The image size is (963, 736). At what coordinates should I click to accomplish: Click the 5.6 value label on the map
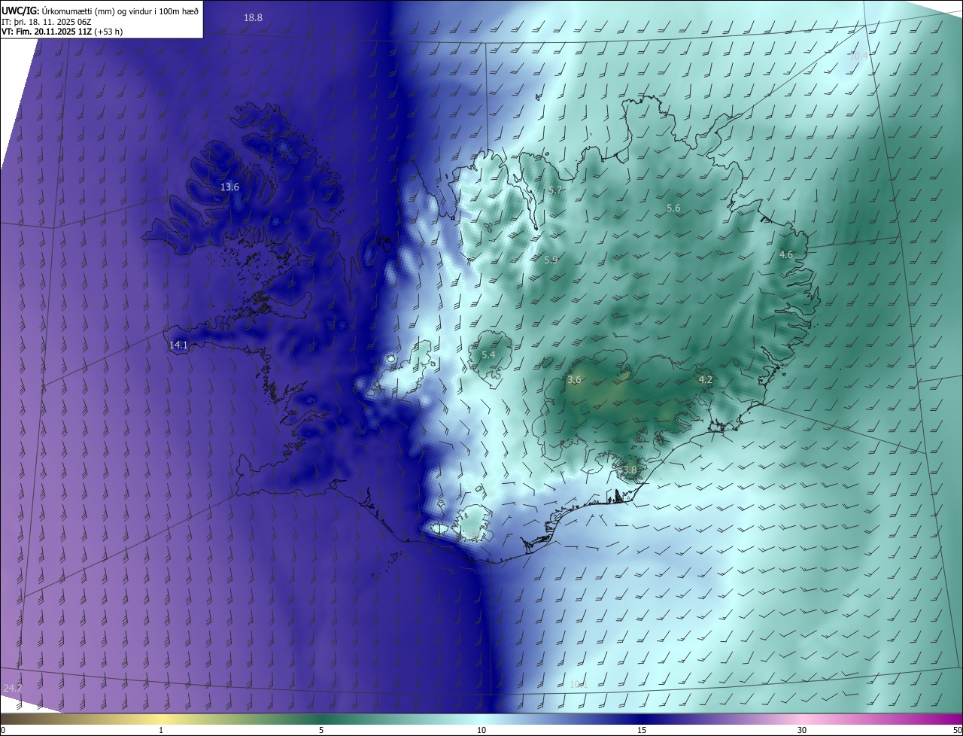pos(673,208)
